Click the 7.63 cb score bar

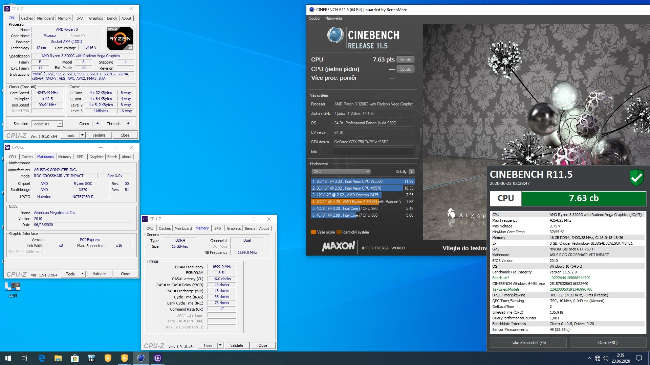[584, 198]
